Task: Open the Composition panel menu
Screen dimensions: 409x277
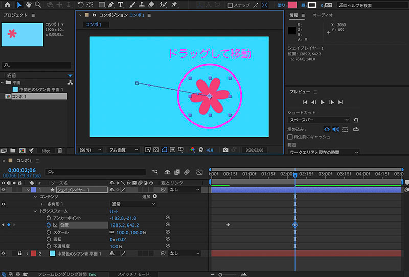Action: 149,15
